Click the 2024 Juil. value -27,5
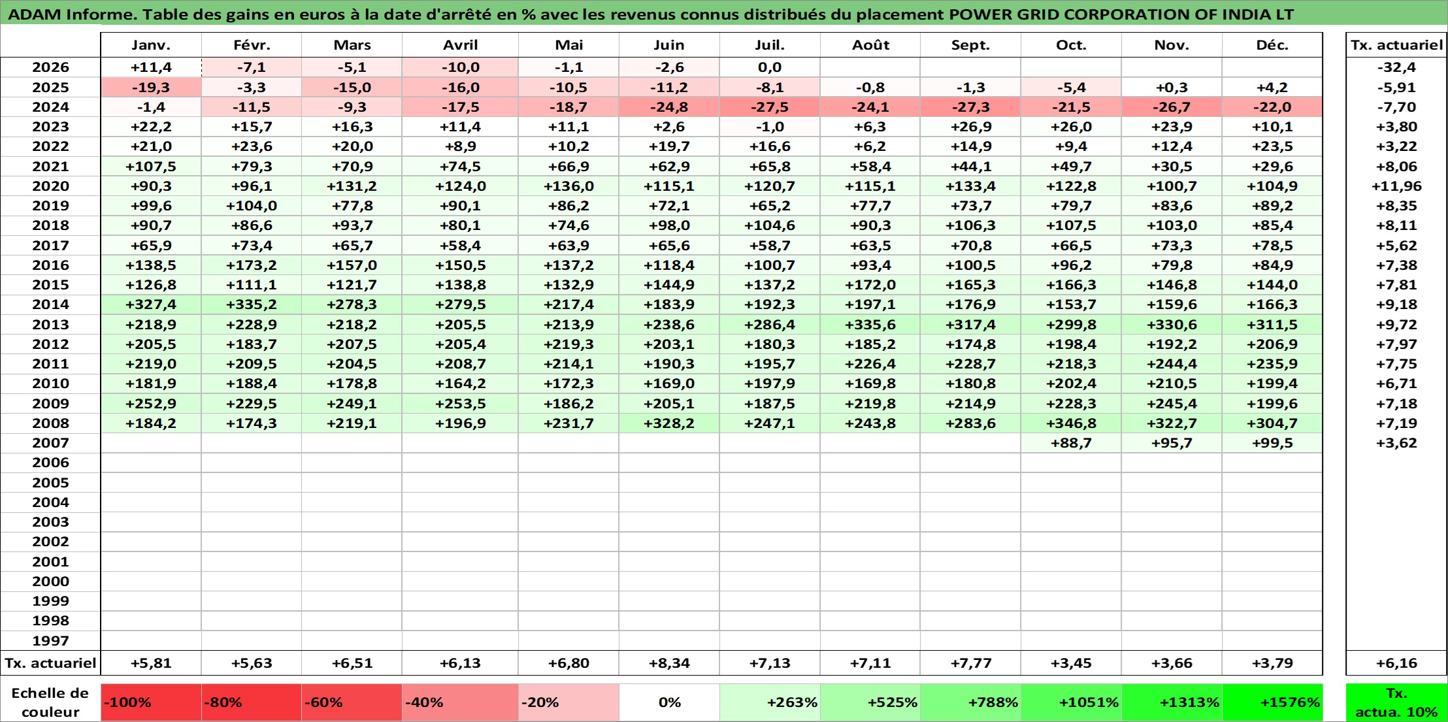The height and width of the screenshot is (722, 1448). point(770,107)
